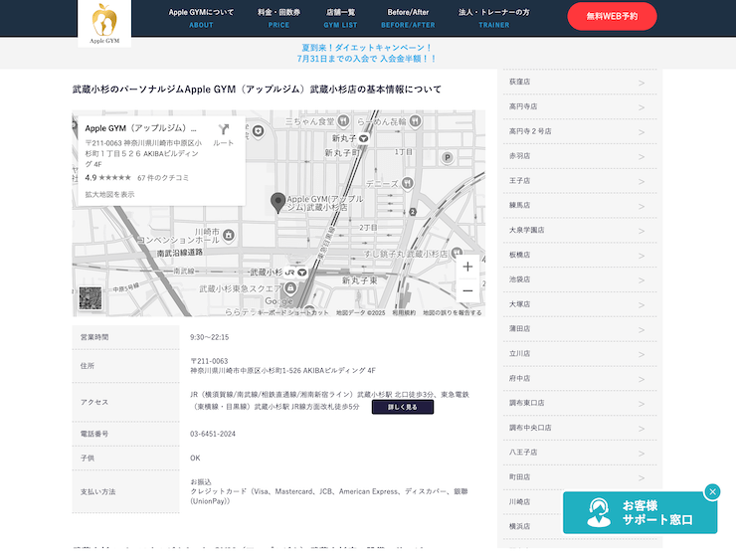Click the chevron beside 大泉学園店

[642, 231]
